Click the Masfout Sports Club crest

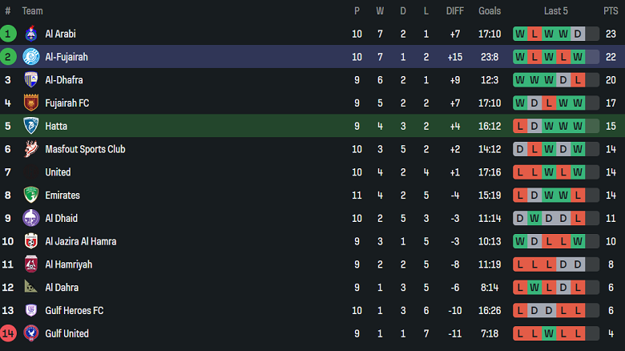31,149
